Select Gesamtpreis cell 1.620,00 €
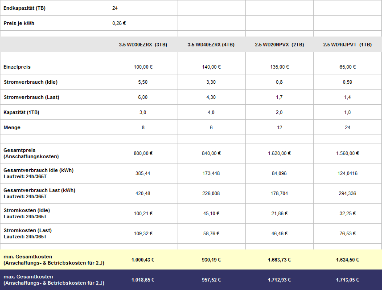The height and width of the screenshot is (290, 382). pyautogui.click(x=279, y=153)
